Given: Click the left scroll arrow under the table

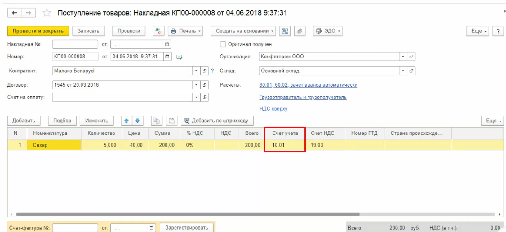Looking at the screenshot, I should click(11, 214).
